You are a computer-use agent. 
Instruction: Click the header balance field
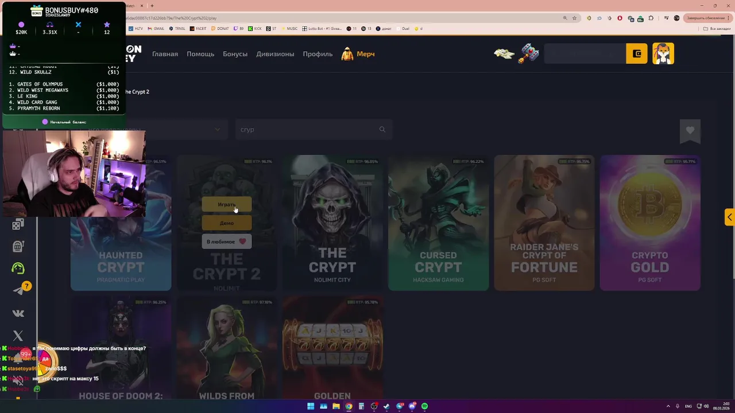point(585,53)
